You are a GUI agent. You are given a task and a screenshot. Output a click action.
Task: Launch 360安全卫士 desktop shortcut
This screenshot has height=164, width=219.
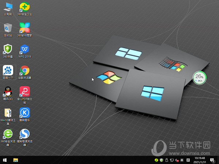click(x=24, y=9)
